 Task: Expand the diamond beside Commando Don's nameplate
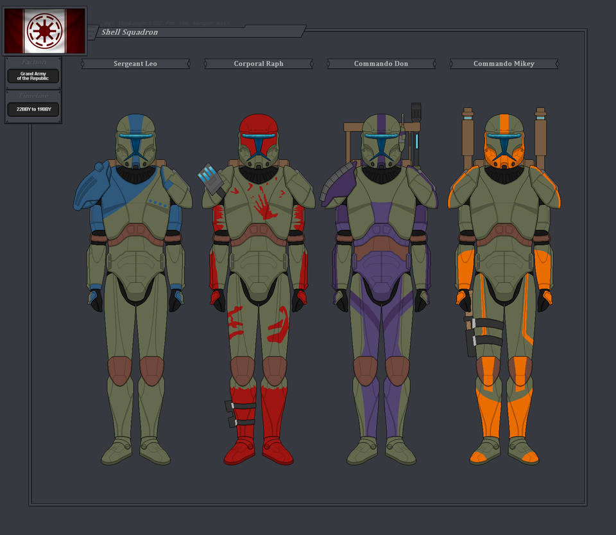[x=328, y=64]
